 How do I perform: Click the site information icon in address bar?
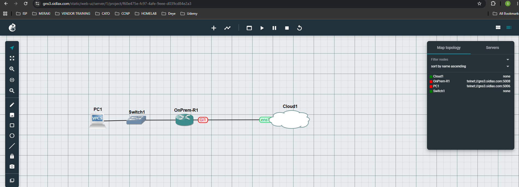(38, 4)
